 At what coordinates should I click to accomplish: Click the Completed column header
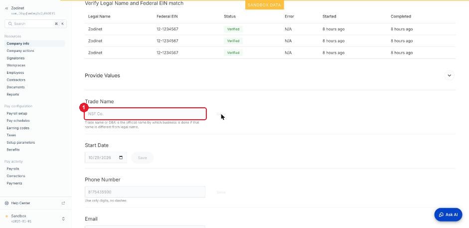(401, 16)
